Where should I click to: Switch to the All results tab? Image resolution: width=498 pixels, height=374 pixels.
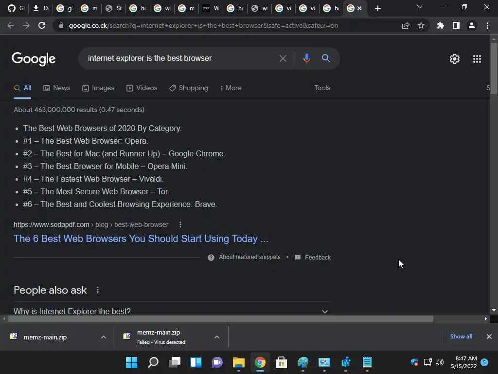(22, 88)
